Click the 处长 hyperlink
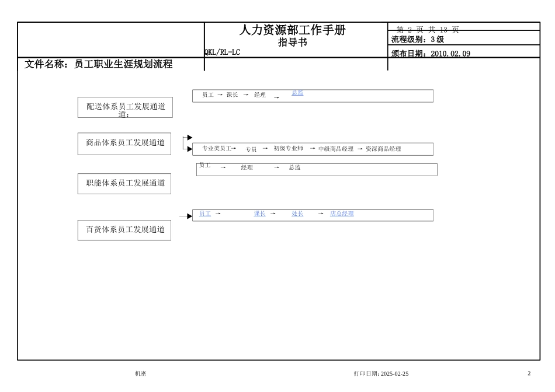 297,214
